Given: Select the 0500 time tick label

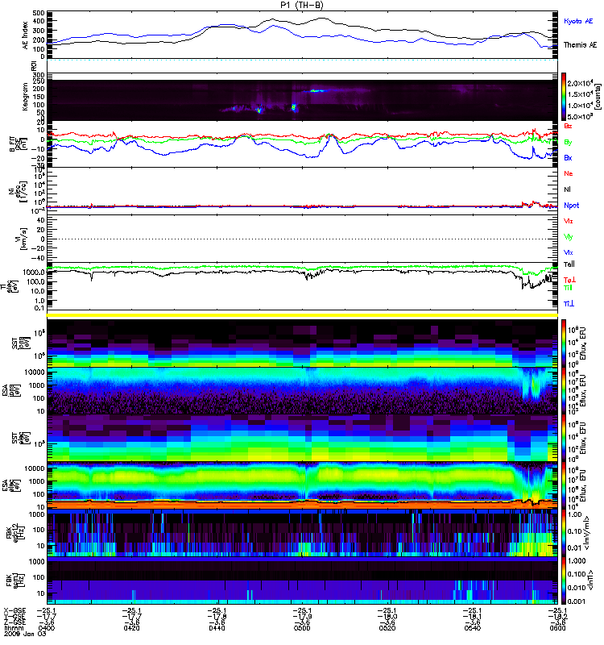Looking at the screenshot, I should [302, 628].
